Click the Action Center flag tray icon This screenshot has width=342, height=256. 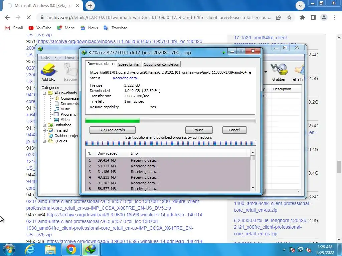pyautogui.click(x=292, y=250)
